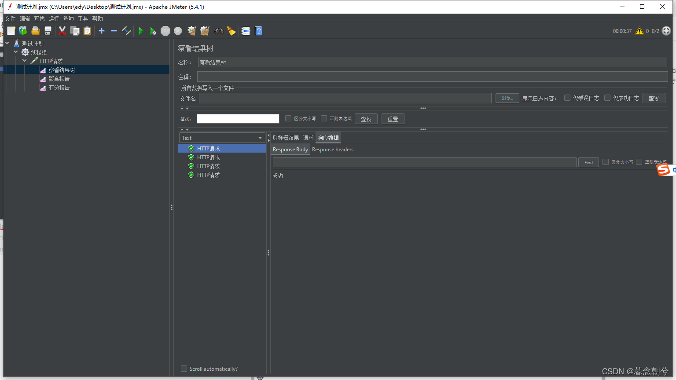Click the Paste clipboard icon
The height and width of the screenshot is (380, 676).
[87, 31]
